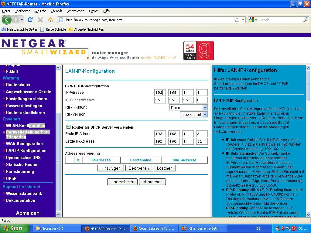Click inside the Google search box
The width and height of the screenshot is (311, 233).
pos(280,20)
